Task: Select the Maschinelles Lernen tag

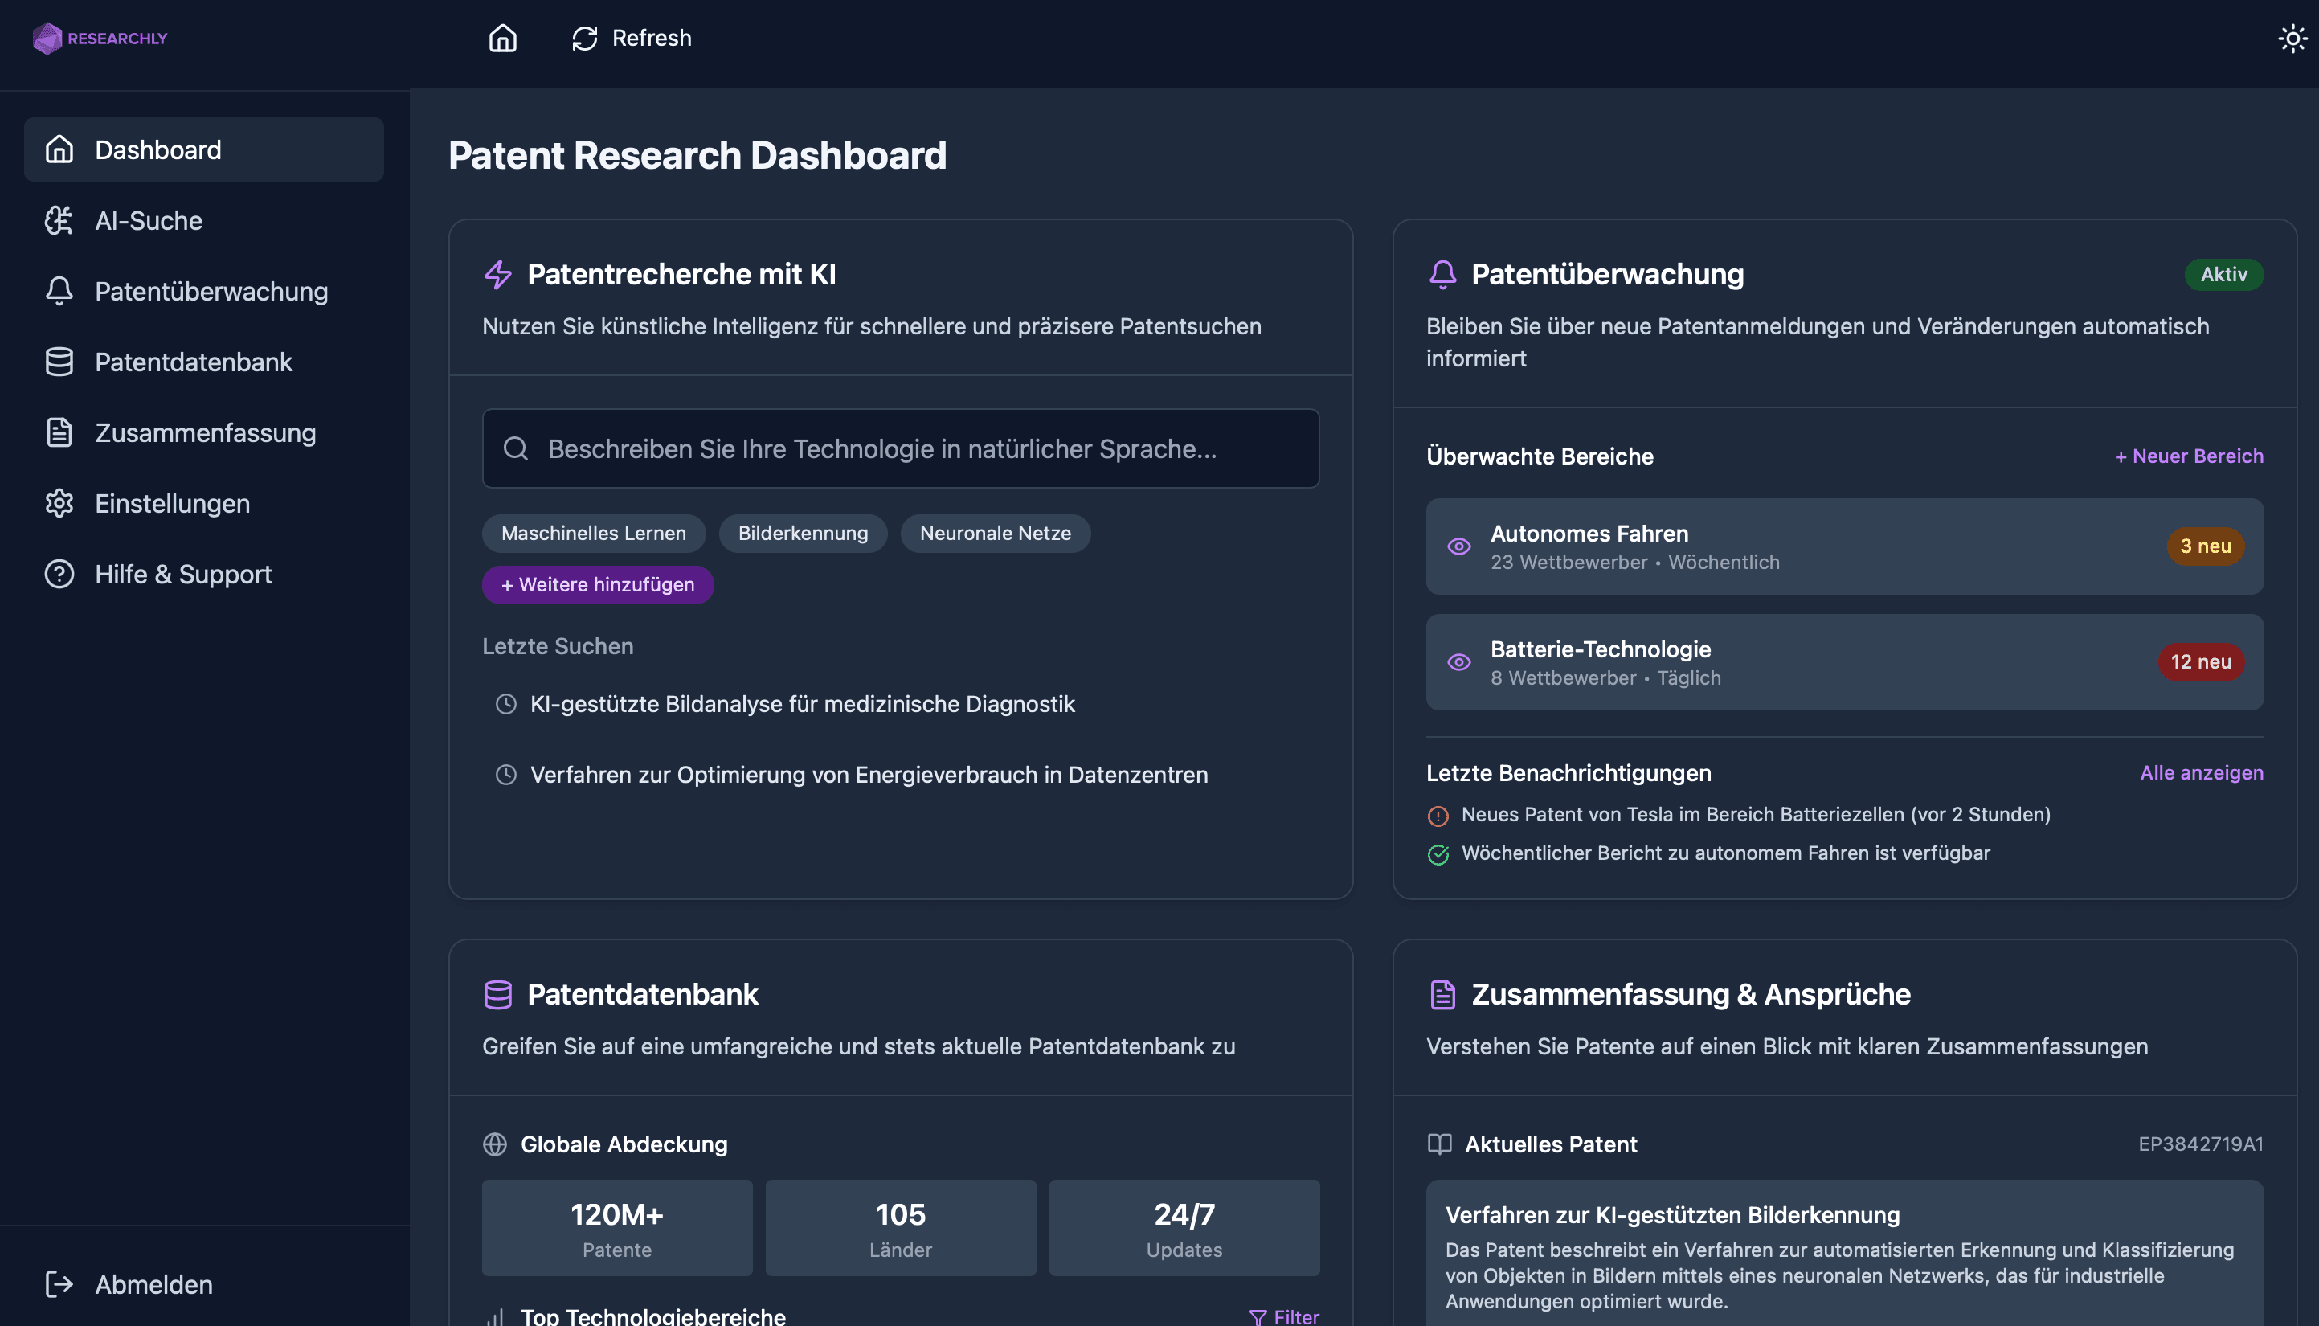Action: coord(593,533)
